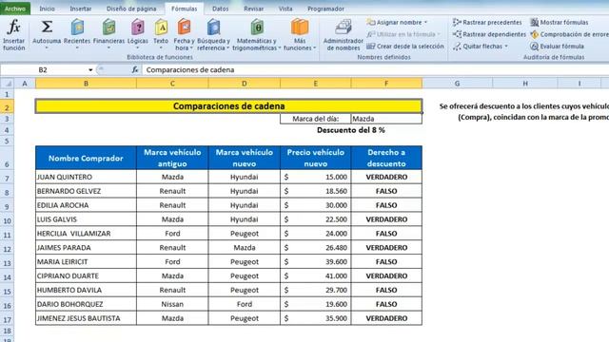
Task: Click the Name Box showing B2
Action: pos(43,69)
